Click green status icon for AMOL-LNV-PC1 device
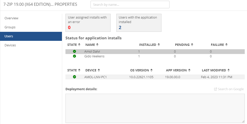The height and width of the screenshot is (124, 247). pyautogui.click(x=74, y=77)
